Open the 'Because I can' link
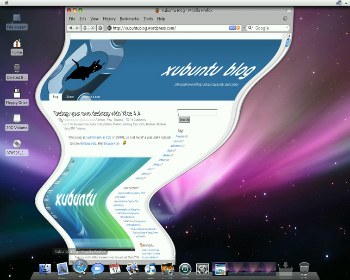This screenshot has height=280, width=350. point(112,143)
